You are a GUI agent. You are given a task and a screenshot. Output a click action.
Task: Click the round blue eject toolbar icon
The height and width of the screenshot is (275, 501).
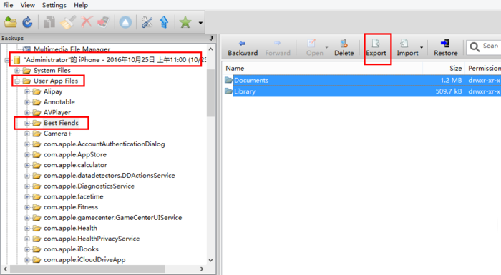coord(125,22)
